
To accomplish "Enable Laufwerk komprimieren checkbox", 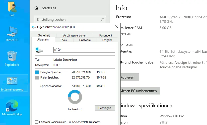I will [x=37, y=122].
